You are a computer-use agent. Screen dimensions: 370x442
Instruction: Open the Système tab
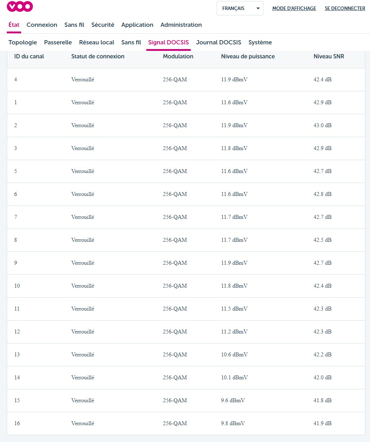point(260,42)
